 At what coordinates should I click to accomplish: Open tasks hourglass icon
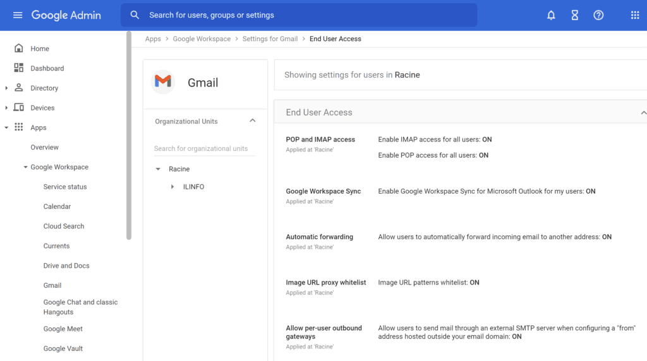[x=574, y=15]
